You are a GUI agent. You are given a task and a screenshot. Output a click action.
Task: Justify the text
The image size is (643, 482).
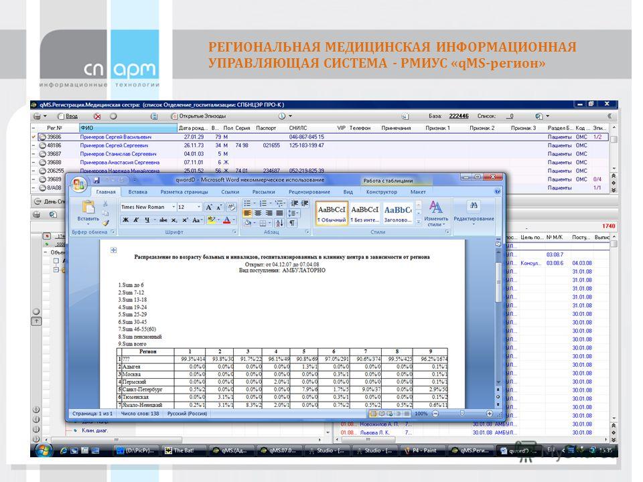click(x=279, y=213)
